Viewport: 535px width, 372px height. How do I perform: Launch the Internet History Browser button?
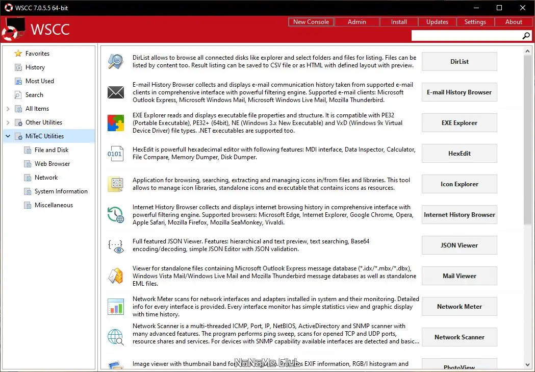tap(459, 215)
